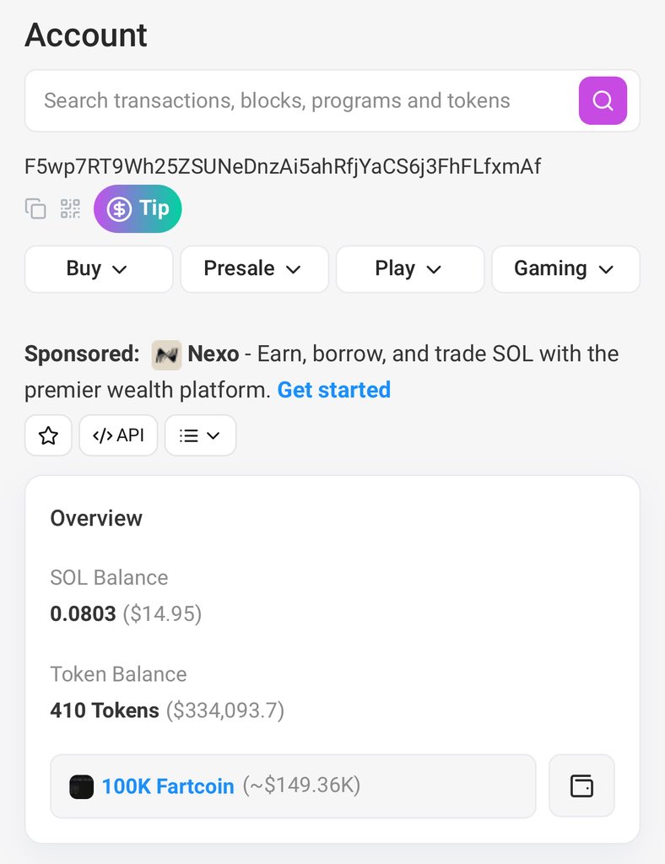
Task: Click the Nexo sponsor logo
Action: [x=166, y=355]
